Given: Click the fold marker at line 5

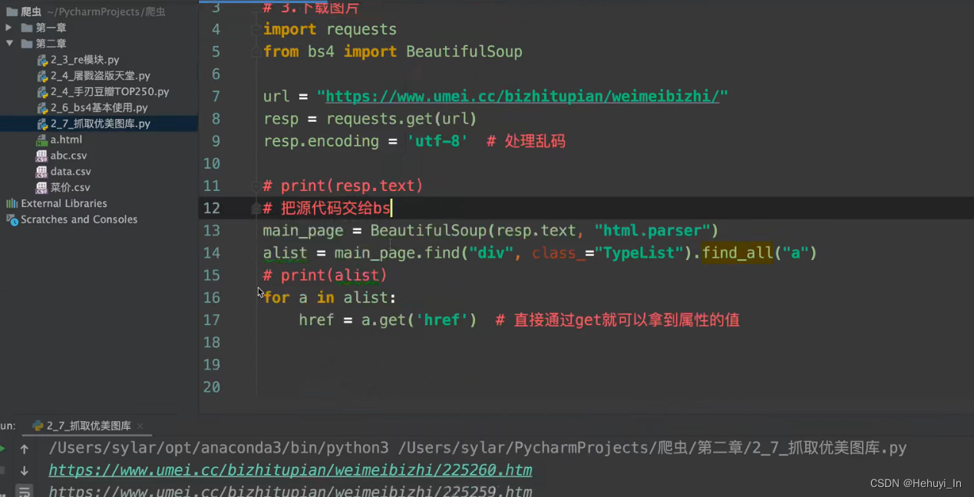Looking at the screenshot, I should [x=256, y=52].
